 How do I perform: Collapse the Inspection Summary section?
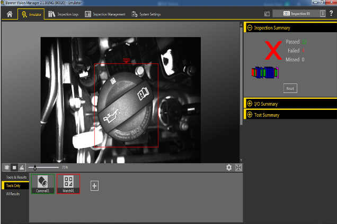point(250,27)
